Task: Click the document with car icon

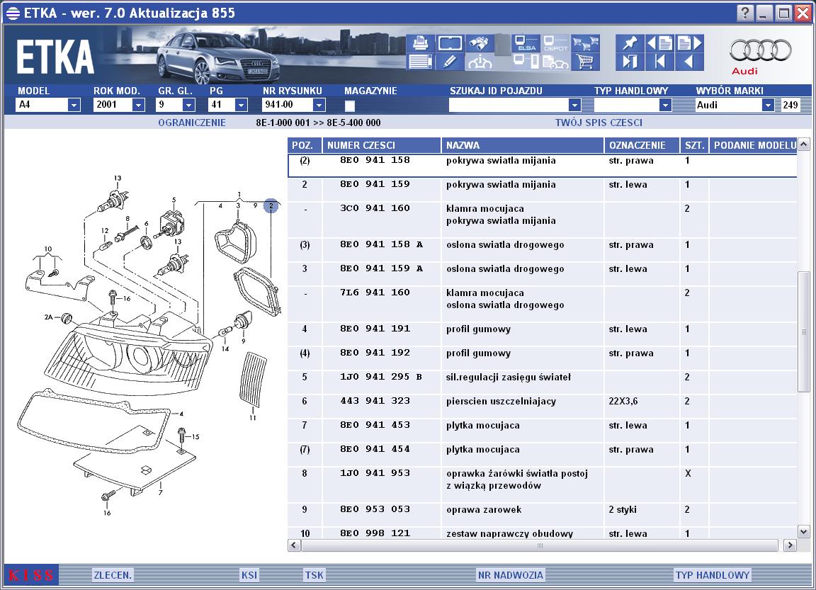Action: (555, 62)
